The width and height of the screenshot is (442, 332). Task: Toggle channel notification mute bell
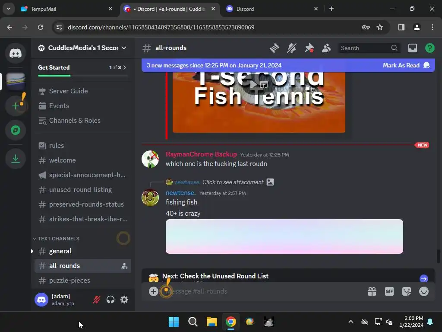[x=291, y=48]
